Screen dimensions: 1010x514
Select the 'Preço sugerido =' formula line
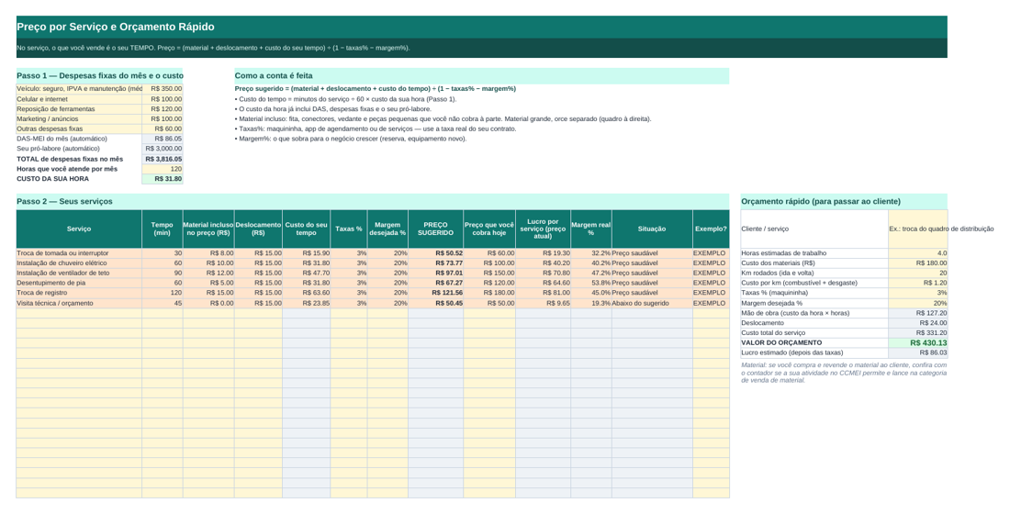coord(375,89)
